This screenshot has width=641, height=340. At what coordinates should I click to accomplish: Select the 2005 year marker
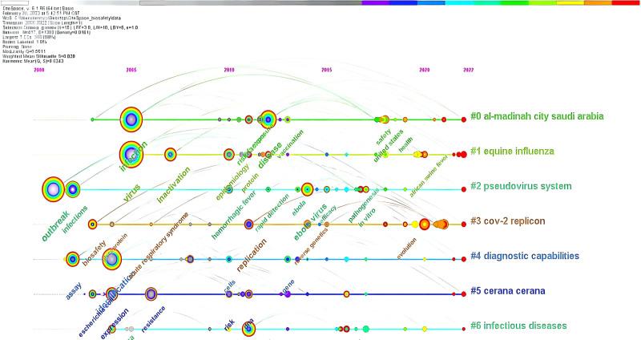131,71
